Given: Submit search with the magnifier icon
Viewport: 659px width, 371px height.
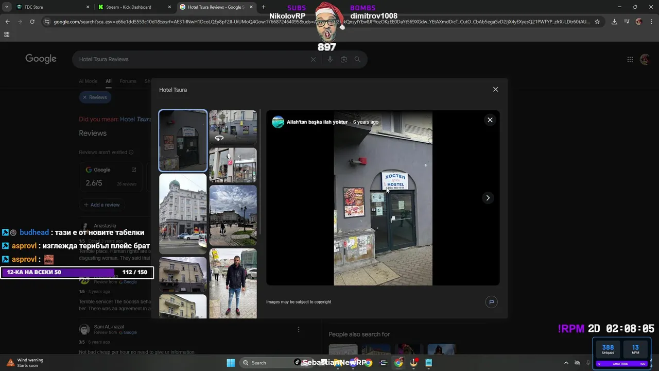Looking at the screenshot, I should pyautogui.click(x=358, y=59).
